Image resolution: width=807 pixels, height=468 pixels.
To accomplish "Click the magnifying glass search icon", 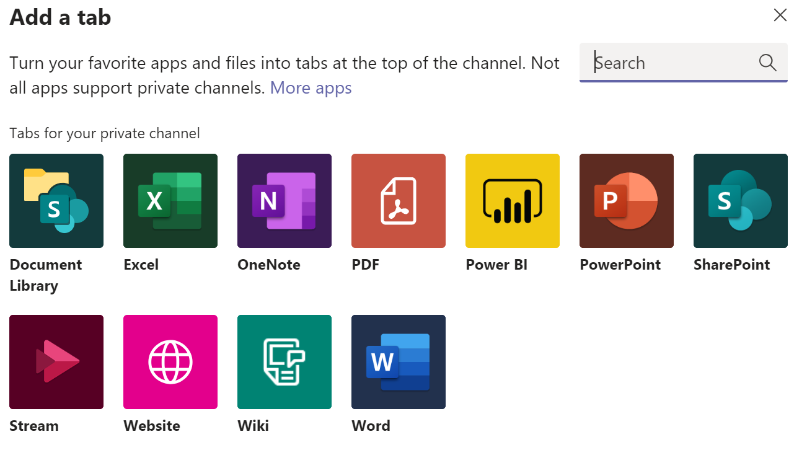I will pyautogui.click(x=767, y=63).
